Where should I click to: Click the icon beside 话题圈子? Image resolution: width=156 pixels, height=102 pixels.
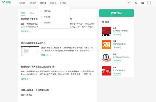(42, 23)
